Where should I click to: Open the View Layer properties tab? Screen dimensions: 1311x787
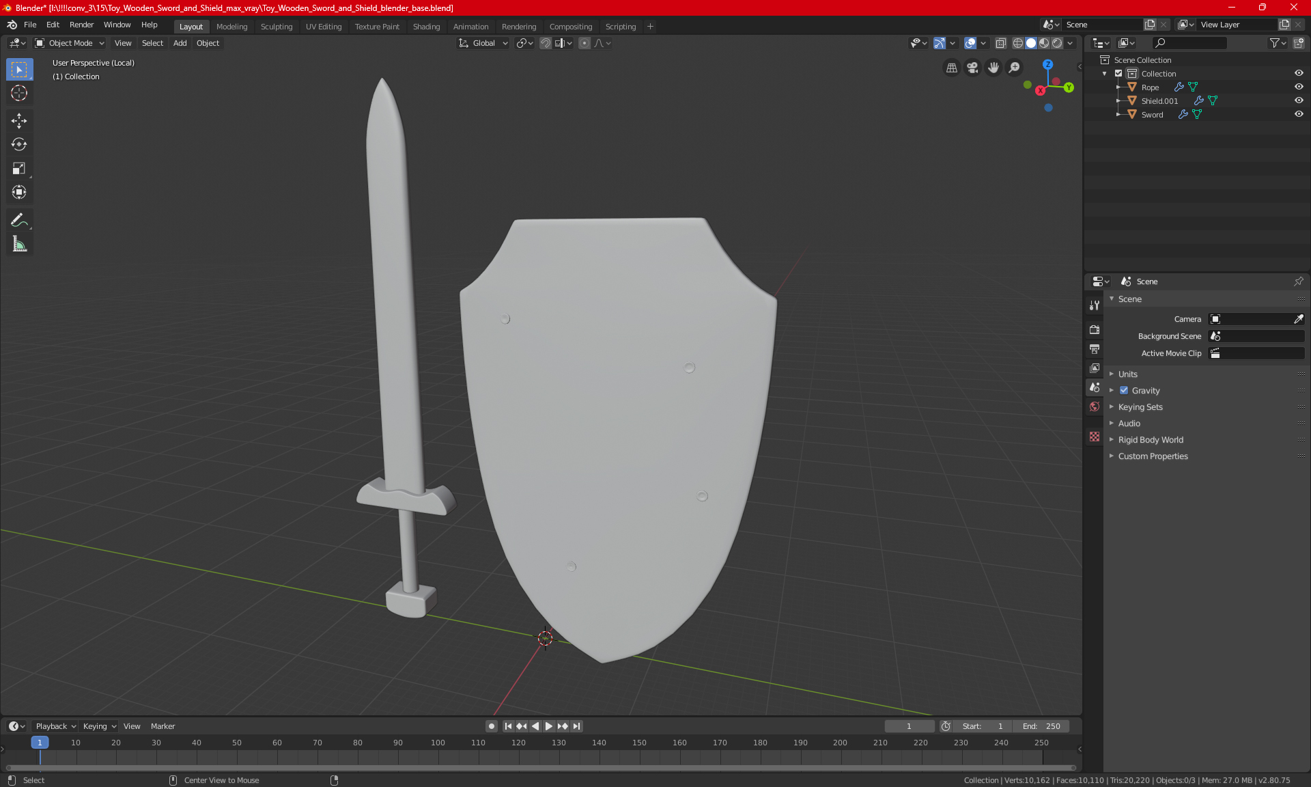coord(1095,368)
